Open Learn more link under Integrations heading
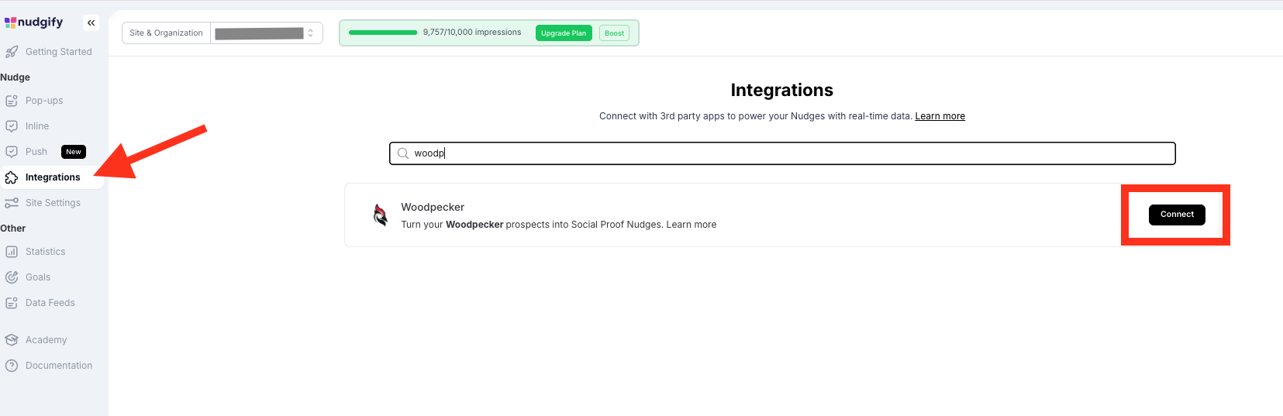 point(940,116)
